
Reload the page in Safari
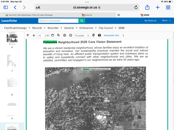[136, 8]
